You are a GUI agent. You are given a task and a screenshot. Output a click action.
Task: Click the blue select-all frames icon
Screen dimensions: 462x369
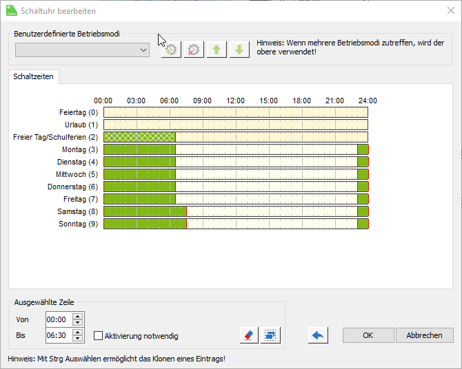(270, 335)
